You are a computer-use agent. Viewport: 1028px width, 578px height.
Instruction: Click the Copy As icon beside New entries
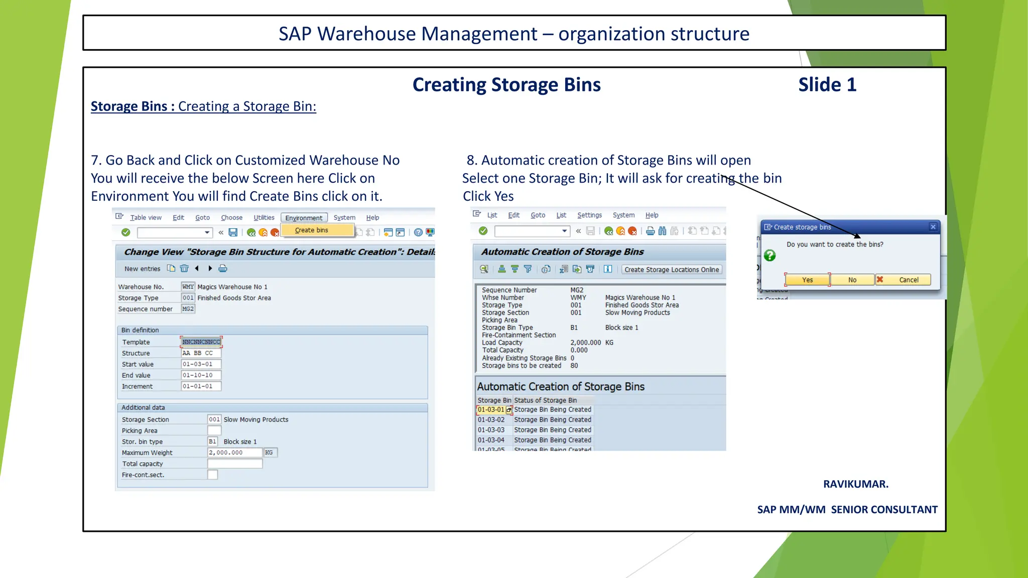tap(171, 268)
